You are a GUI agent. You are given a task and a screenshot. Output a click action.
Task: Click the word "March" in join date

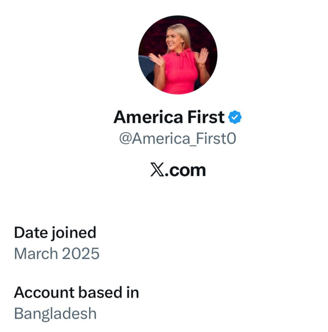[36, 254]
